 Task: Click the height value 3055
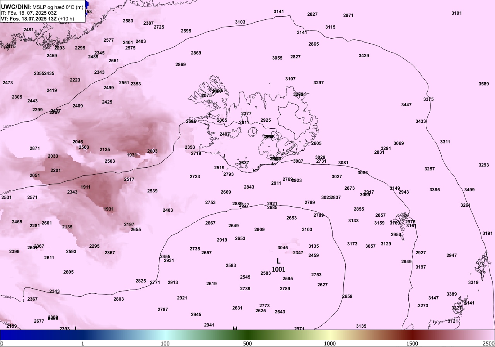click(277, 58)
